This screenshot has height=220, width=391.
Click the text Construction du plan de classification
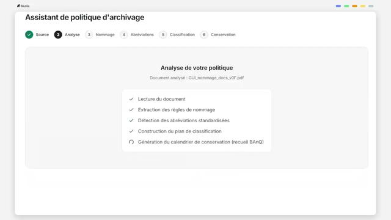click(x=180, y=131)
